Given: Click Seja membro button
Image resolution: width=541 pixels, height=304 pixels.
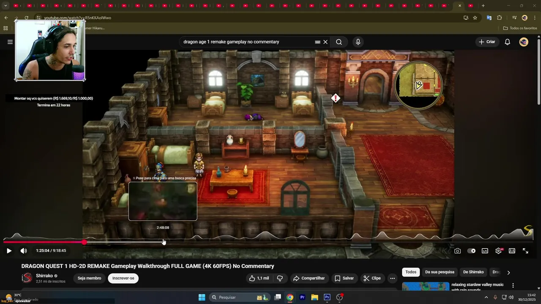Looking at the screenshot, I should [89, 278].
